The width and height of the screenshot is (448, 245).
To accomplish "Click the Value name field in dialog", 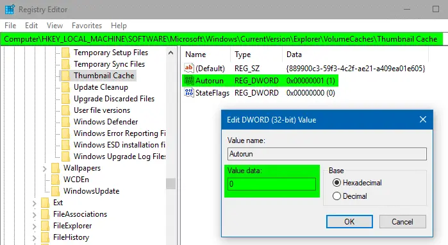I will [x=327, y=154].
